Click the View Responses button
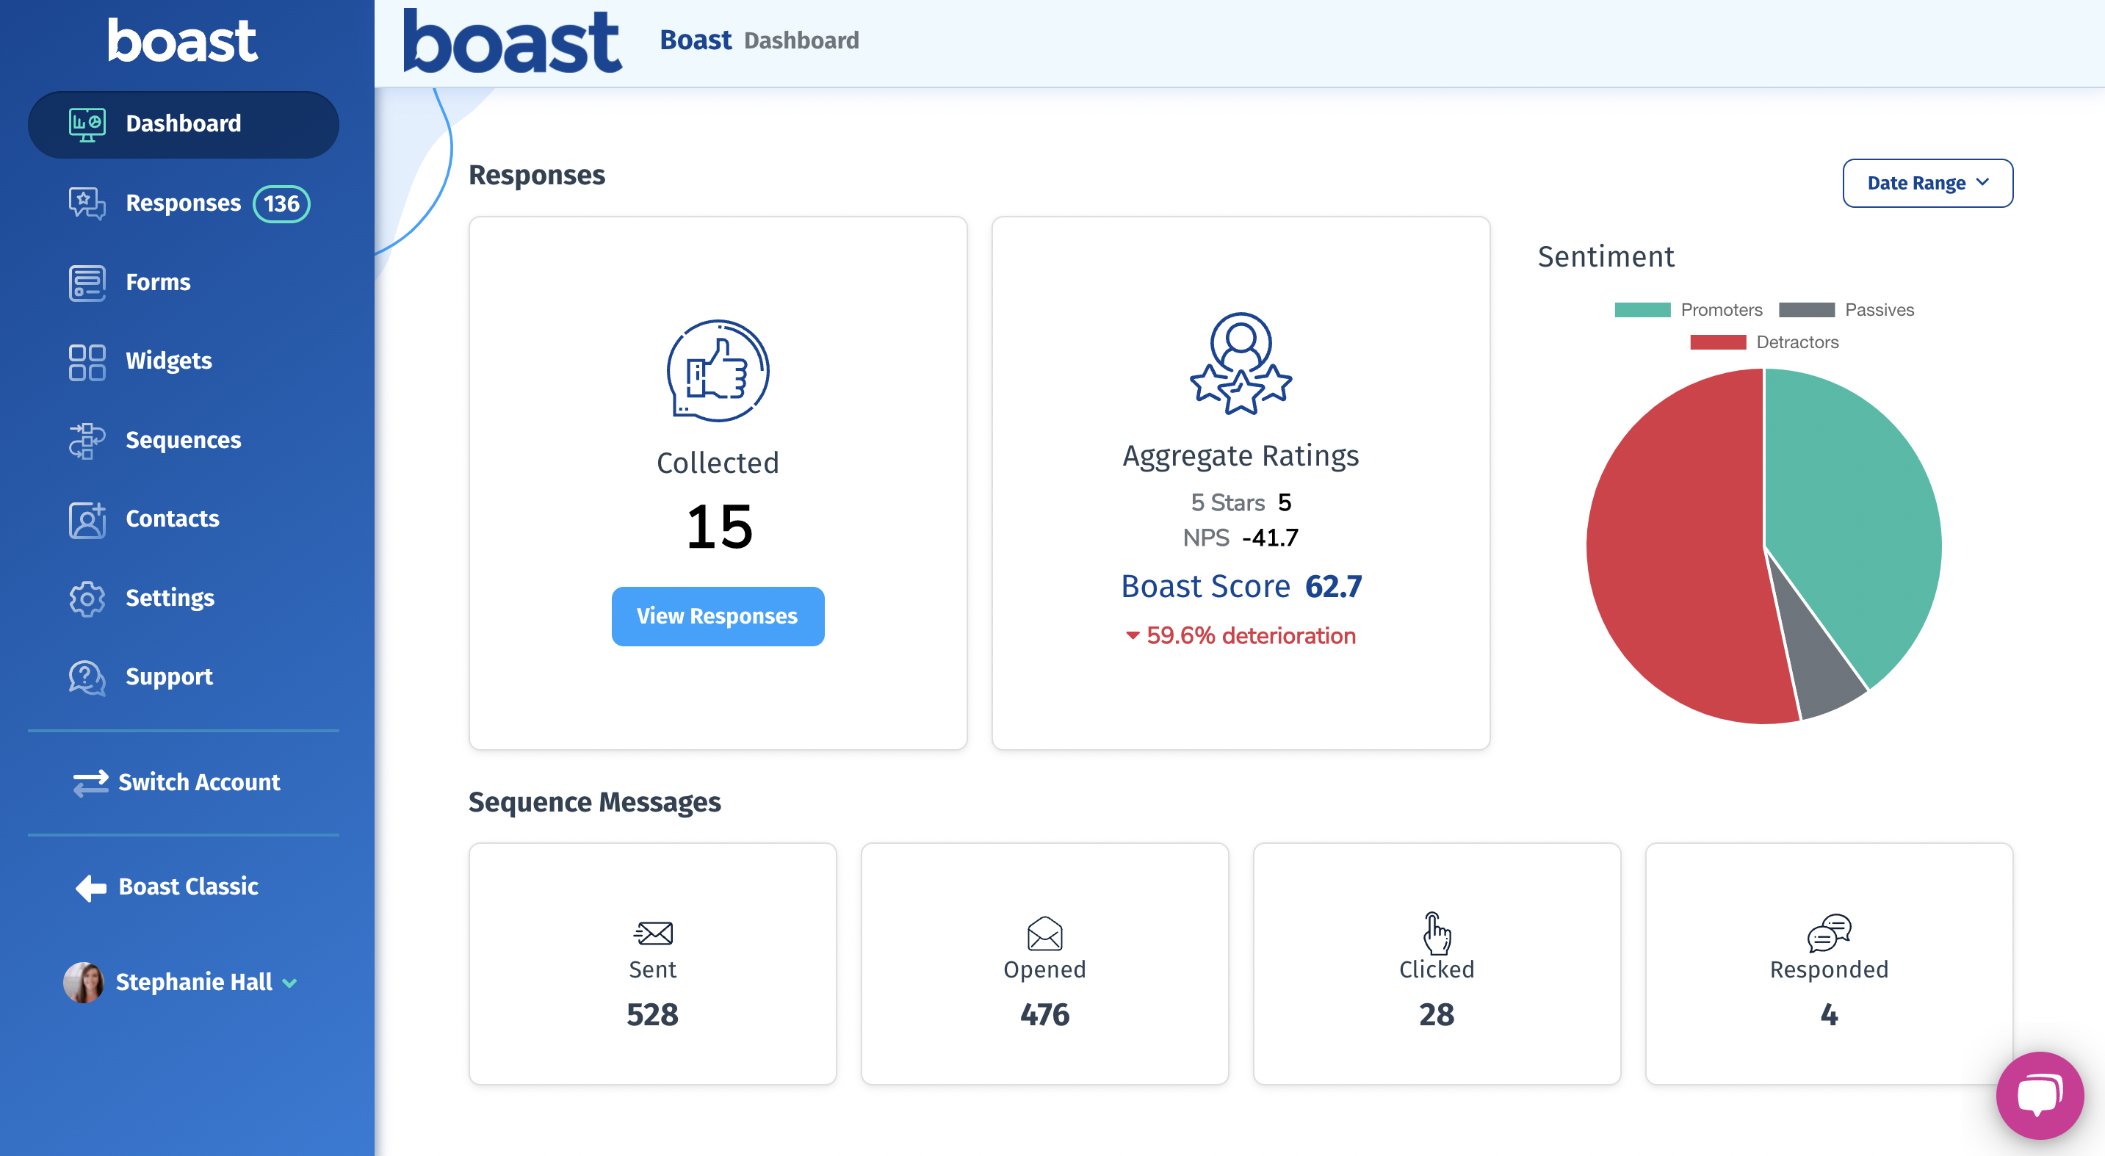 (717, 616)
